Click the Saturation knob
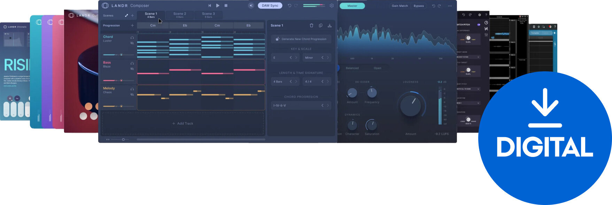The height and width of the screenshot is (205, 612). (371, 125)
